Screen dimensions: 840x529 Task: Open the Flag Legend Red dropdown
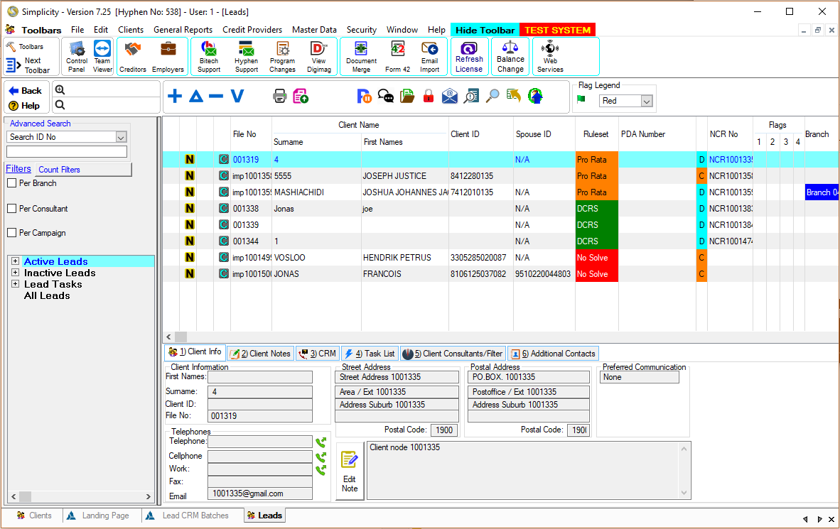click(646, 102)
